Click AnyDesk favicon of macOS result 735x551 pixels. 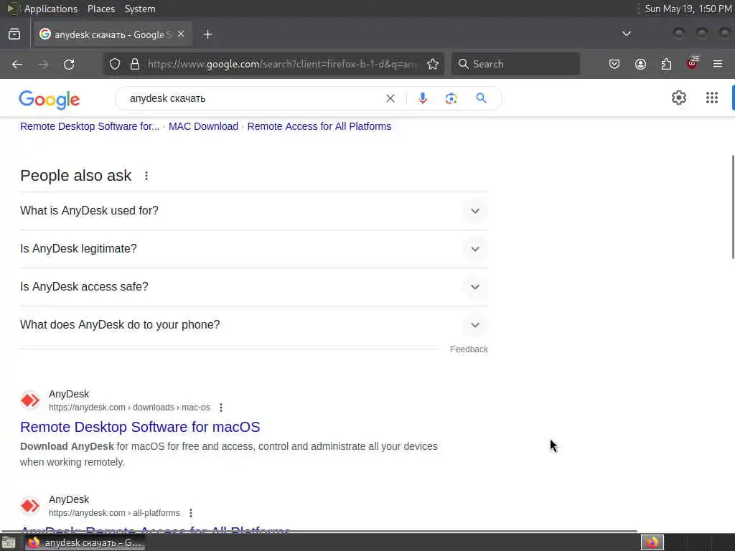click(30, 400)
